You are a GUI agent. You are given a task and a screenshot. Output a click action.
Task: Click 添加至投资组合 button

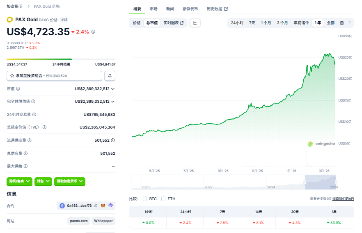coord(54,76)
